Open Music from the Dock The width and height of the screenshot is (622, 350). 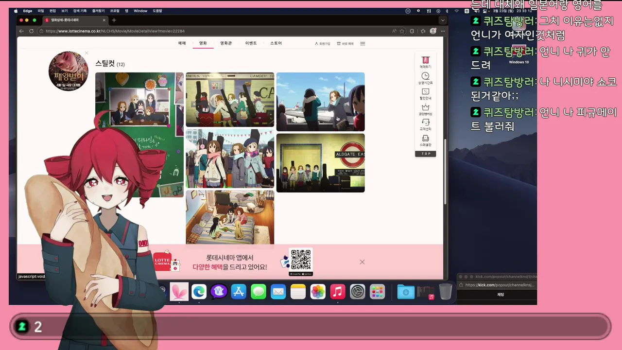[338, 291]
